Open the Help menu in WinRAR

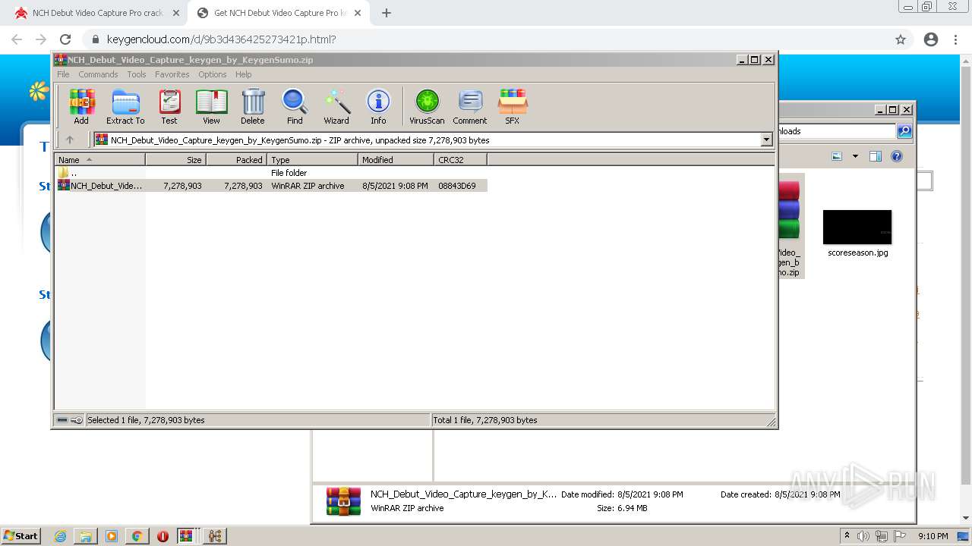[x=243, y=74]
